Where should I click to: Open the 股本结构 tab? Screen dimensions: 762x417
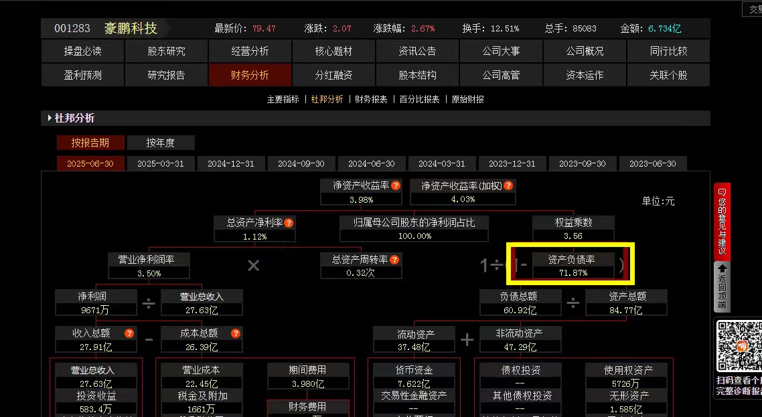coord(417,76)
